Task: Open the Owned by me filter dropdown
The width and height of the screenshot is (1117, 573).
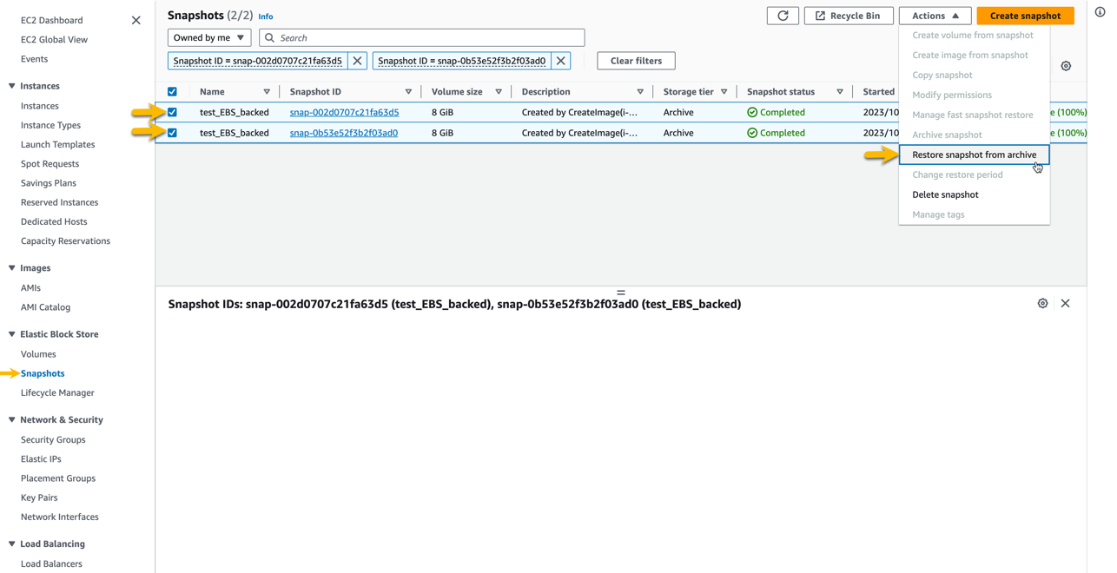Action: pyautogui.click(x=208, y=37)
